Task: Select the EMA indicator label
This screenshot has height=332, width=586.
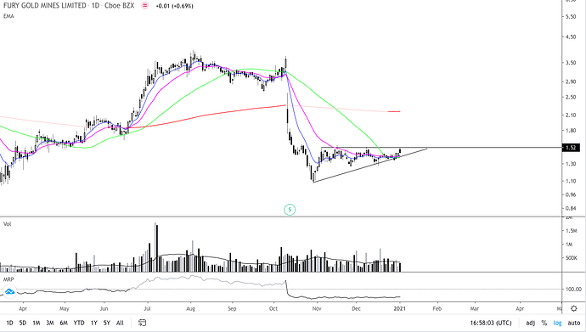Action: (x=8, y=16)
